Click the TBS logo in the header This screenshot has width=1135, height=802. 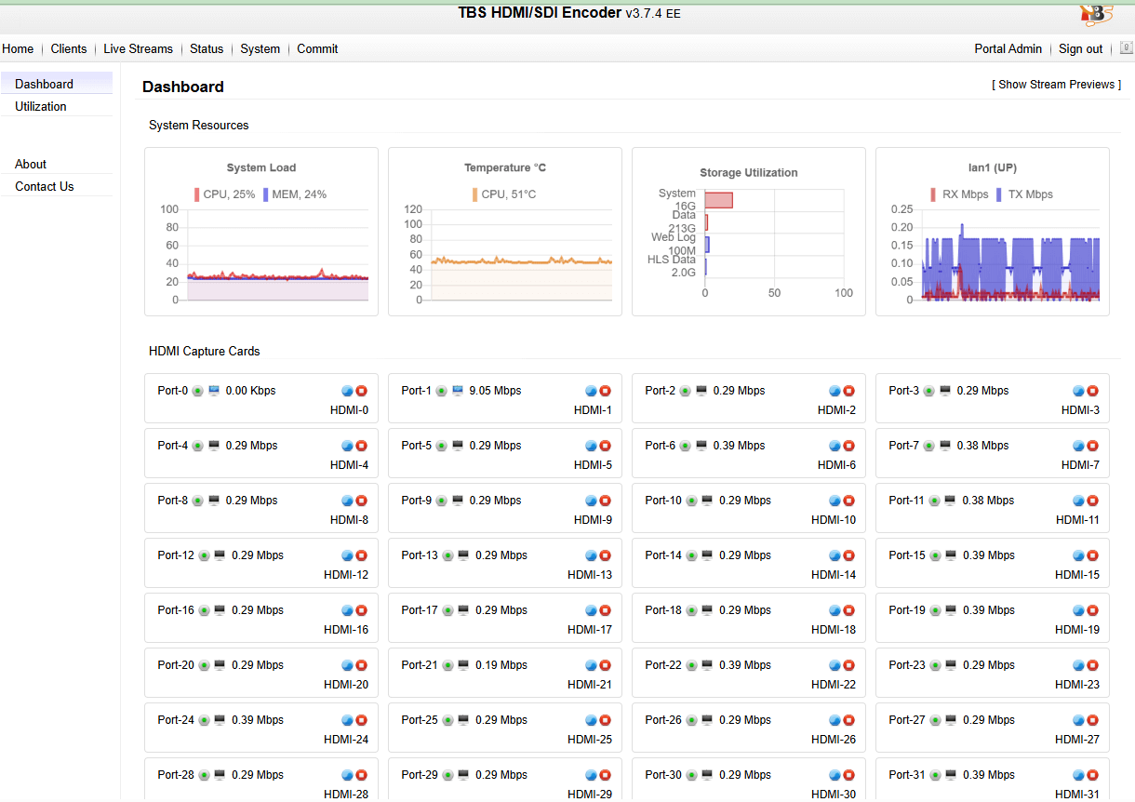(1096, 15)
